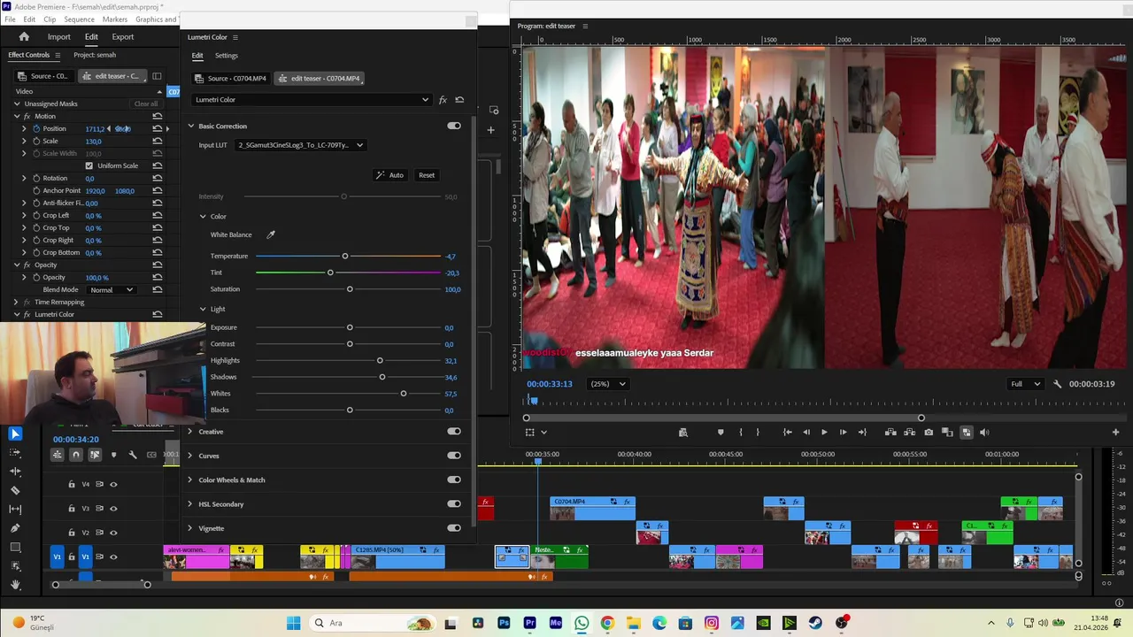
Task: Go to the Home screen icon
Action: 24,36
